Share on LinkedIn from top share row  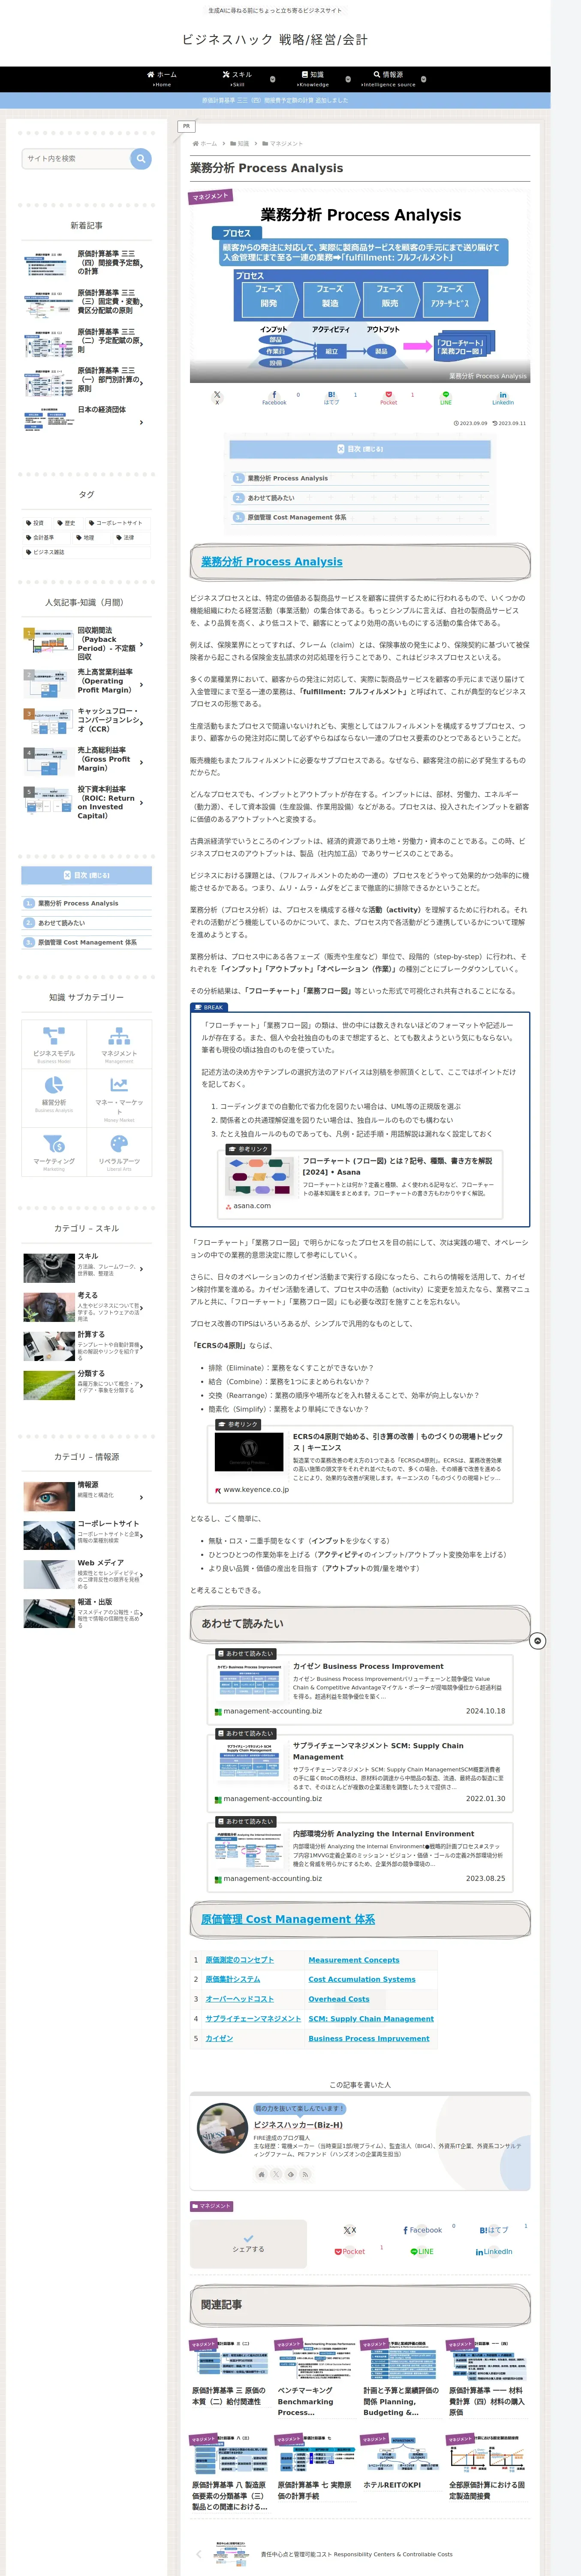click(503, 397)
